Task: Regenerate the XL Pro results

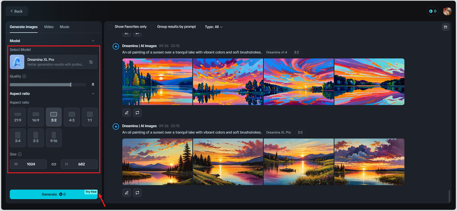Action: point(137,193)
